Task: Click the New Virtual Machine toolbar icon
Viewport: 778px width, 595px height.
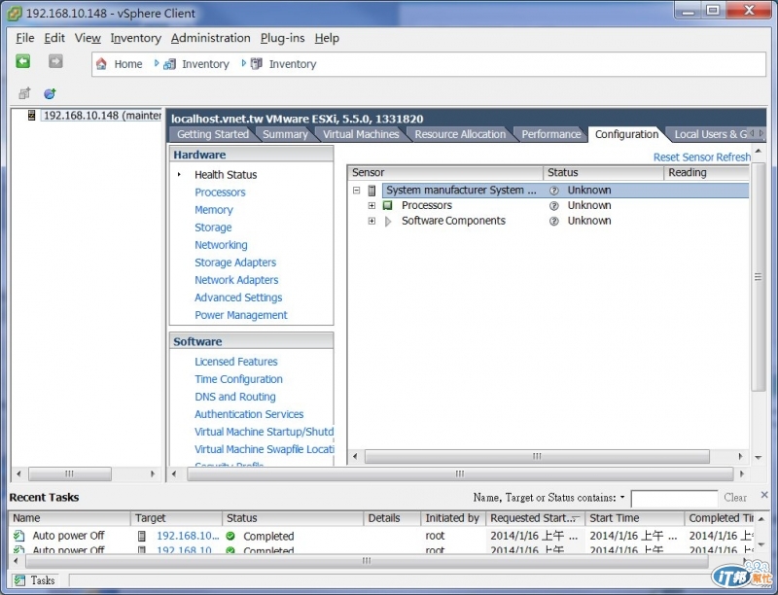Action: (x=24, y=93)
